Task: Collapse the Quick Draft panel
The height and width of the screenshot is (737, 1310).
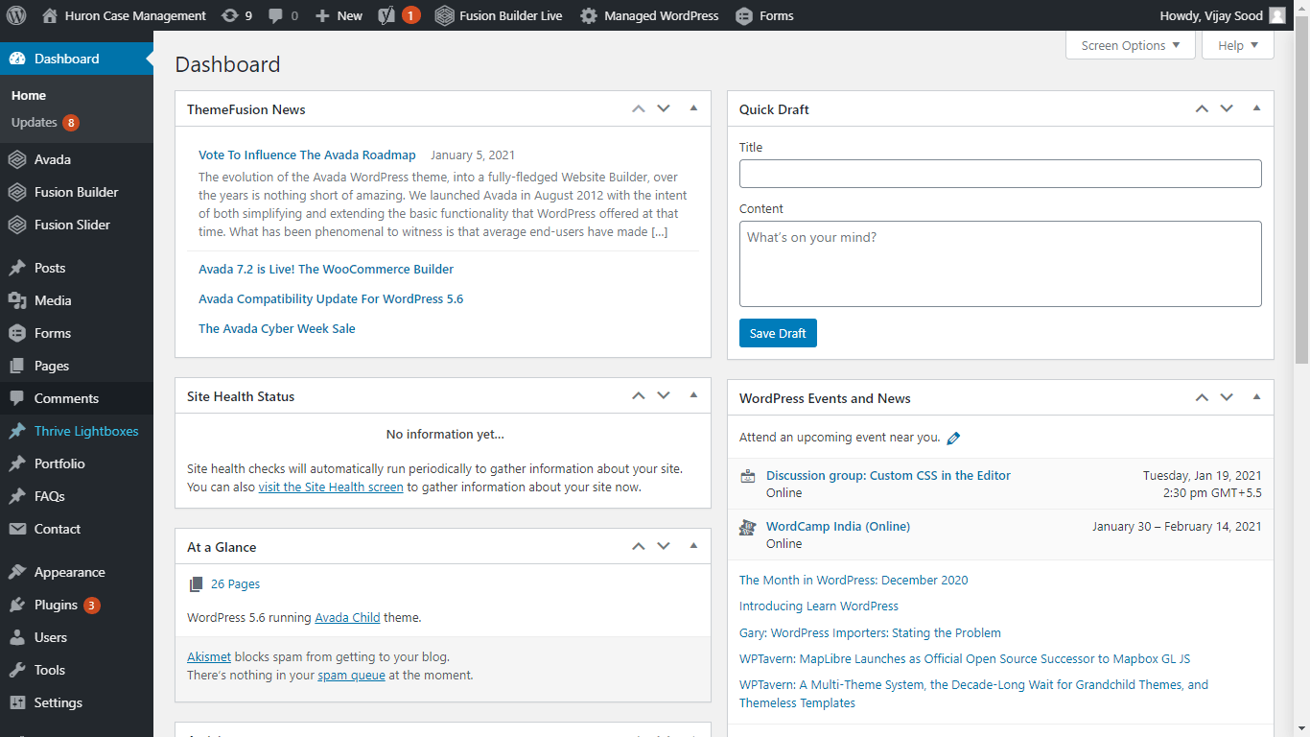Action: (1256, 108)
